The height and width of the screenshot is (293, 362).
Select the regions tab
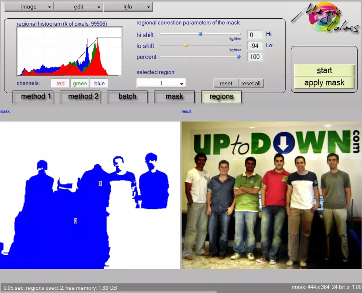point(221,97)
